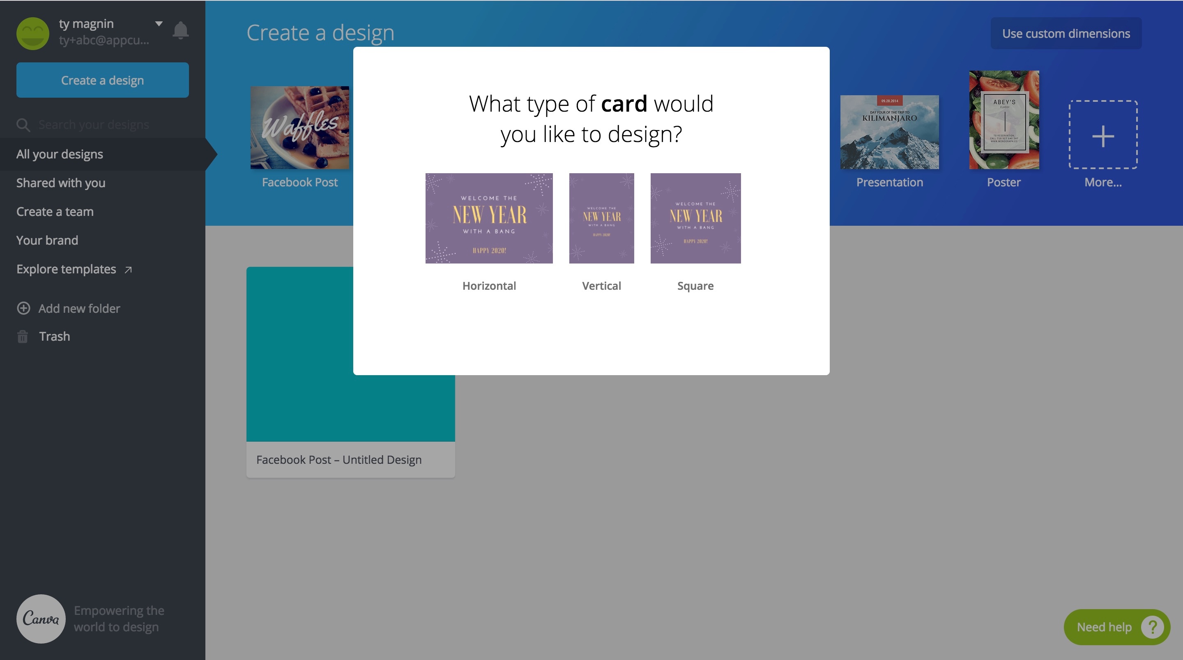This screenshot has width=1183, height=660.
Task: Toggle Create a team option
Action: point(55,211)
